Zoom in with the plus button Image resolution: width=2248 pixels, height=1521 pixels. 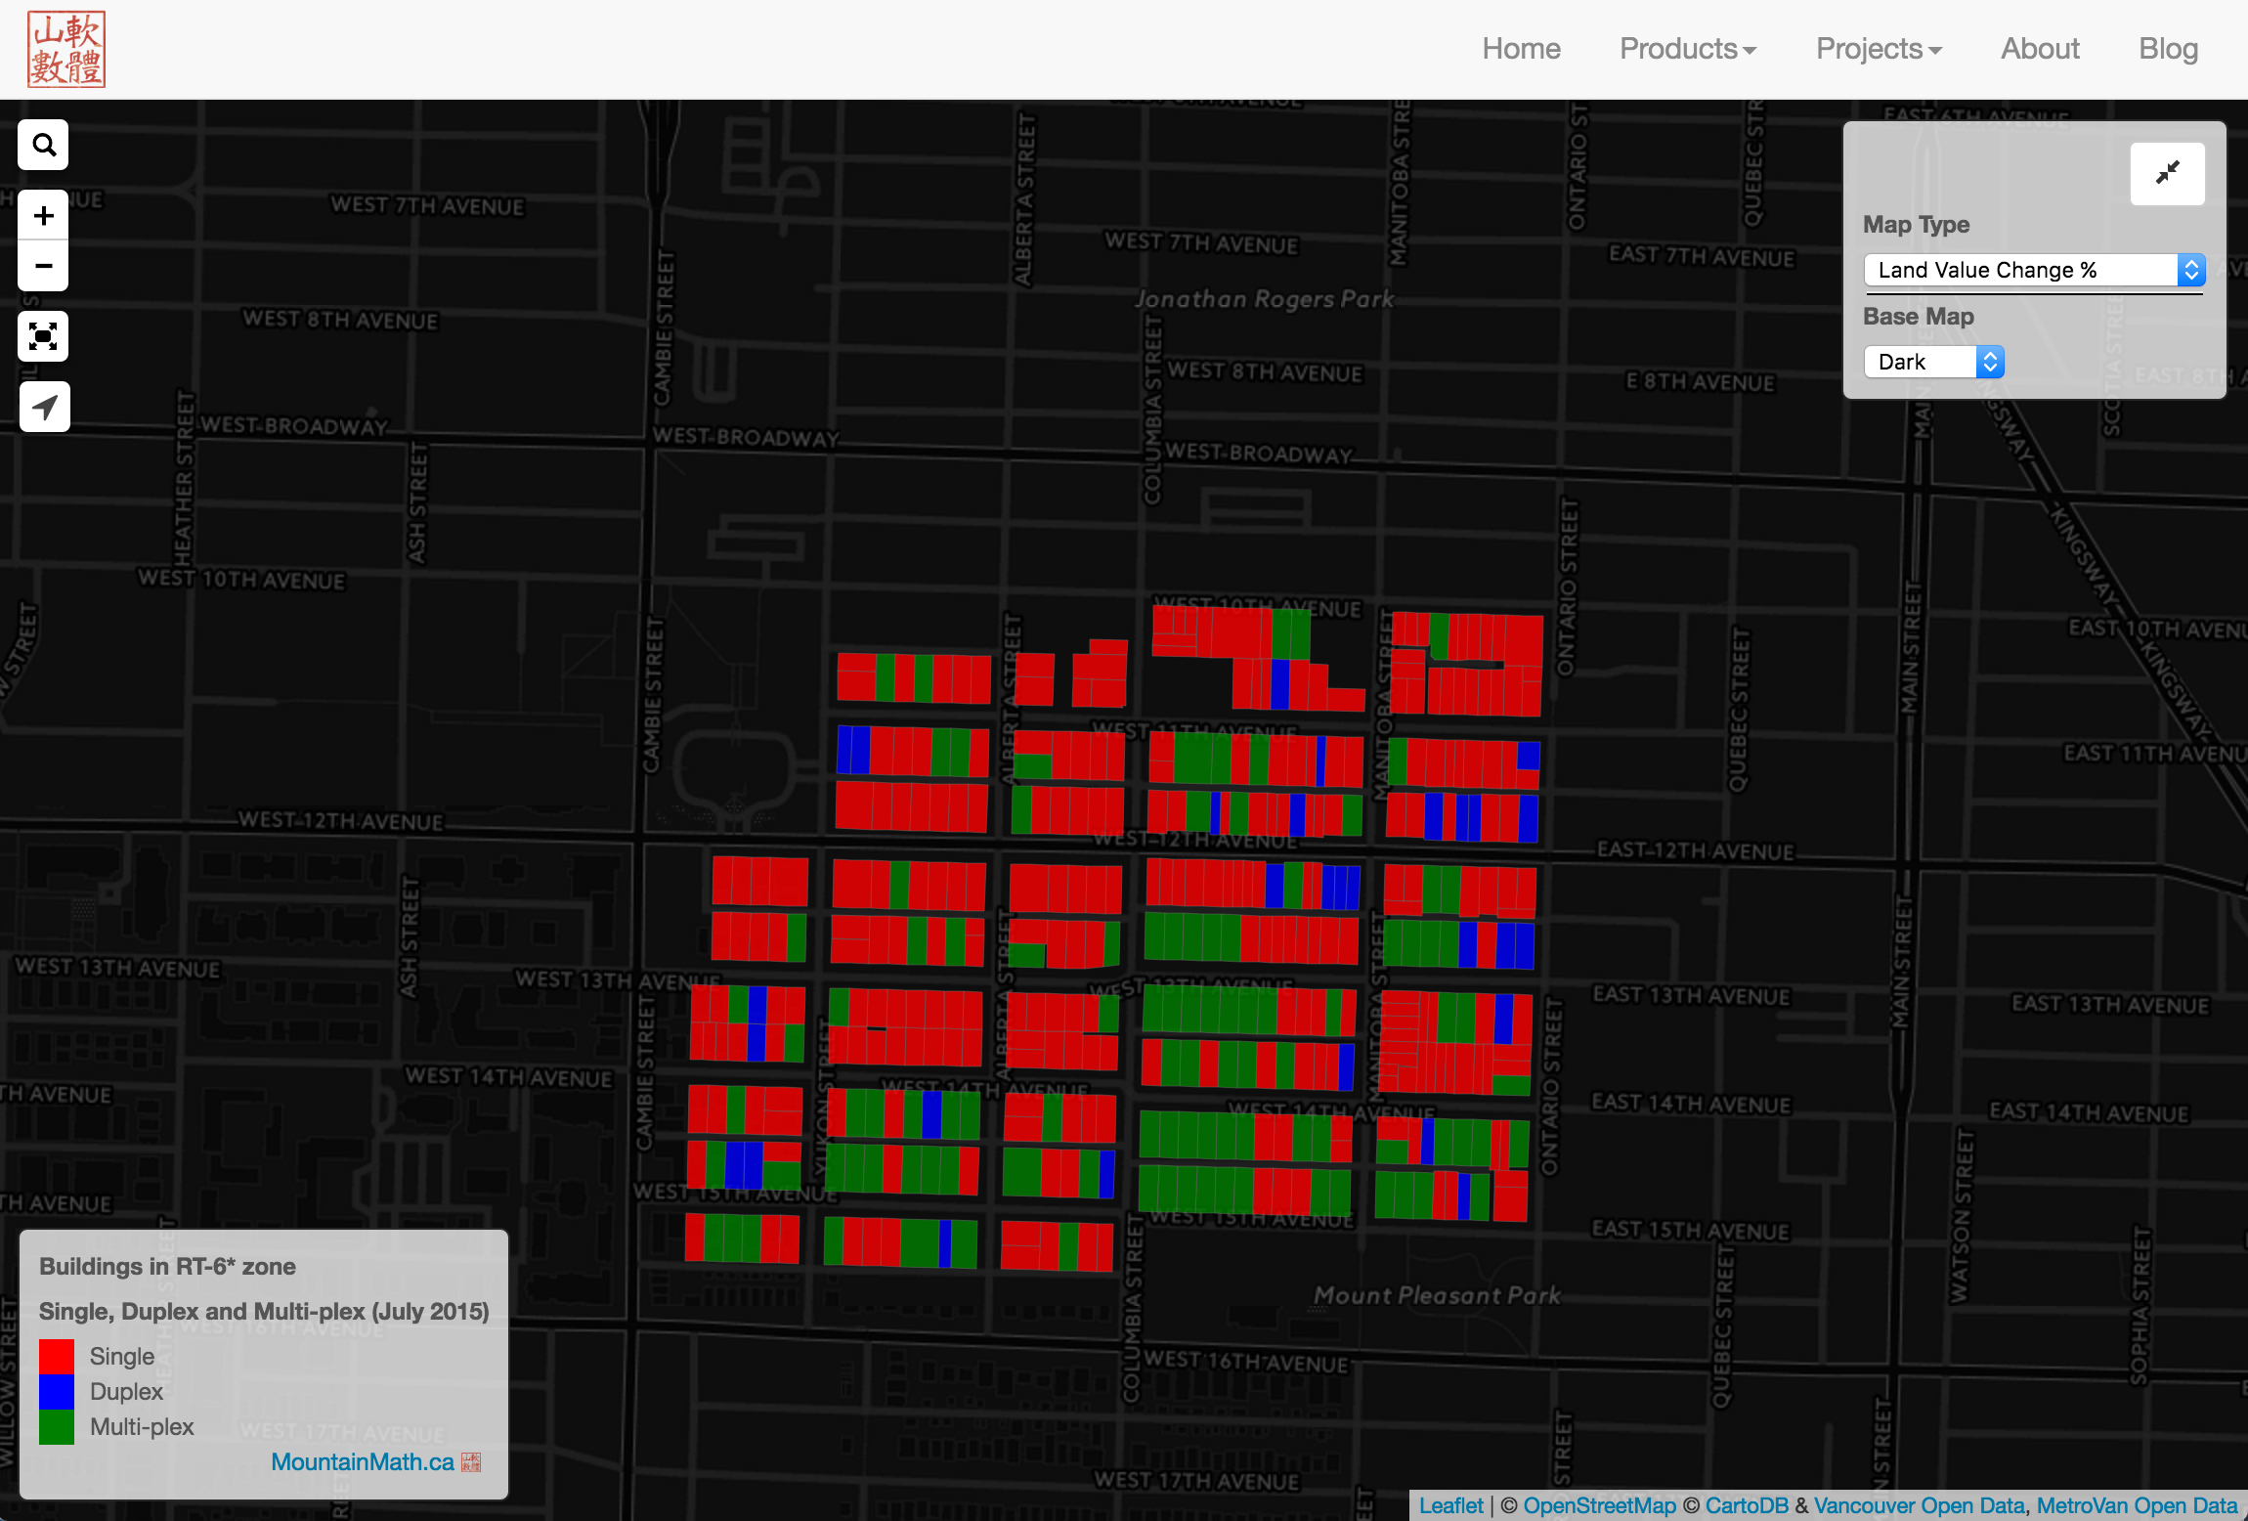click(44, 216)
